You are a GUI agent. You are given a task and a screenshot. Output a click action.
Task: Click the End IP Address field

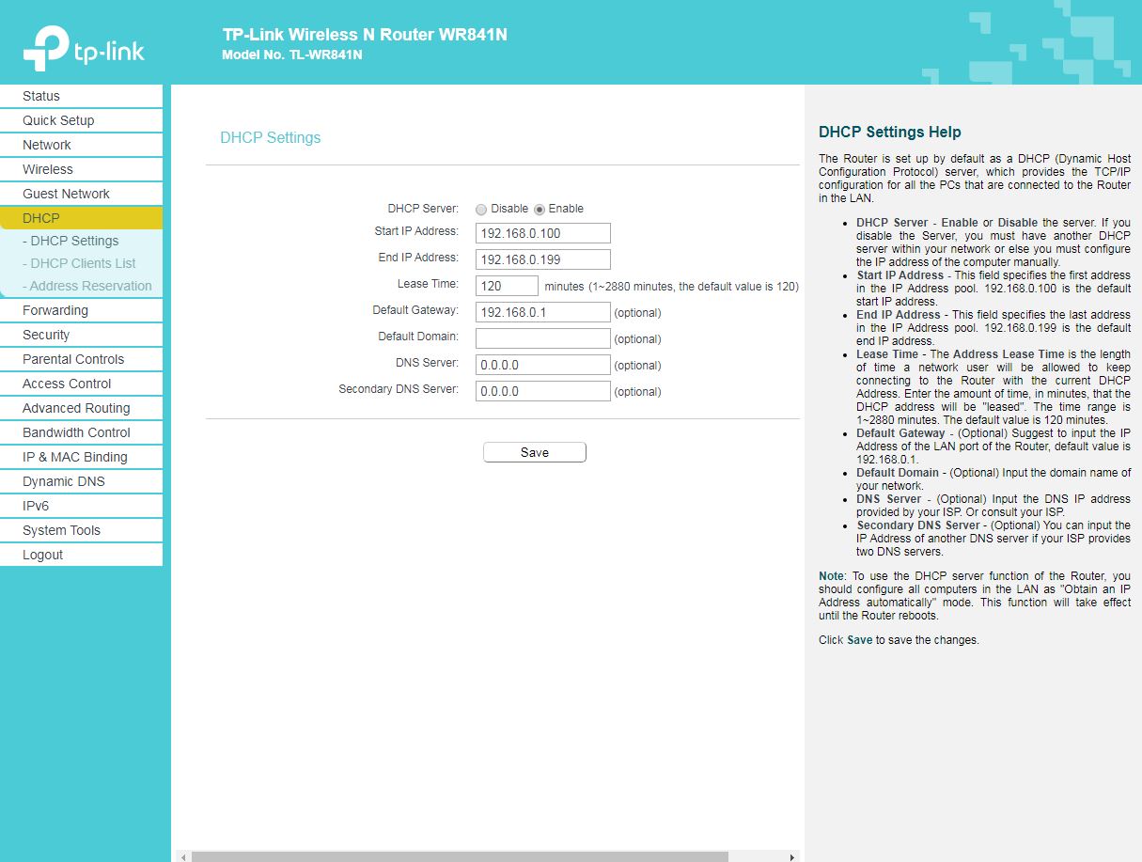coord(542,259)
